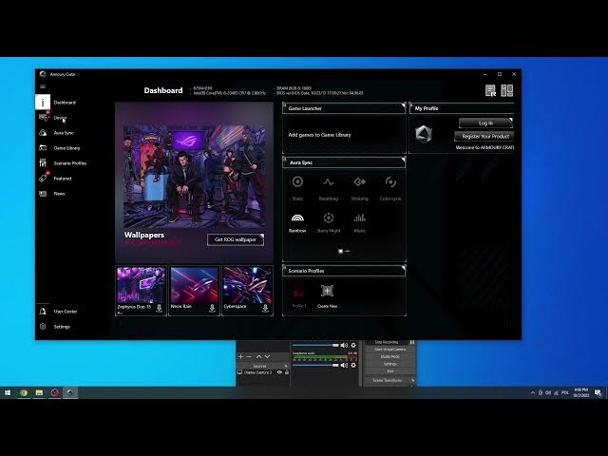Show hidden system tray icons chevron
The image size is (608, 456).
click(533, 392)
